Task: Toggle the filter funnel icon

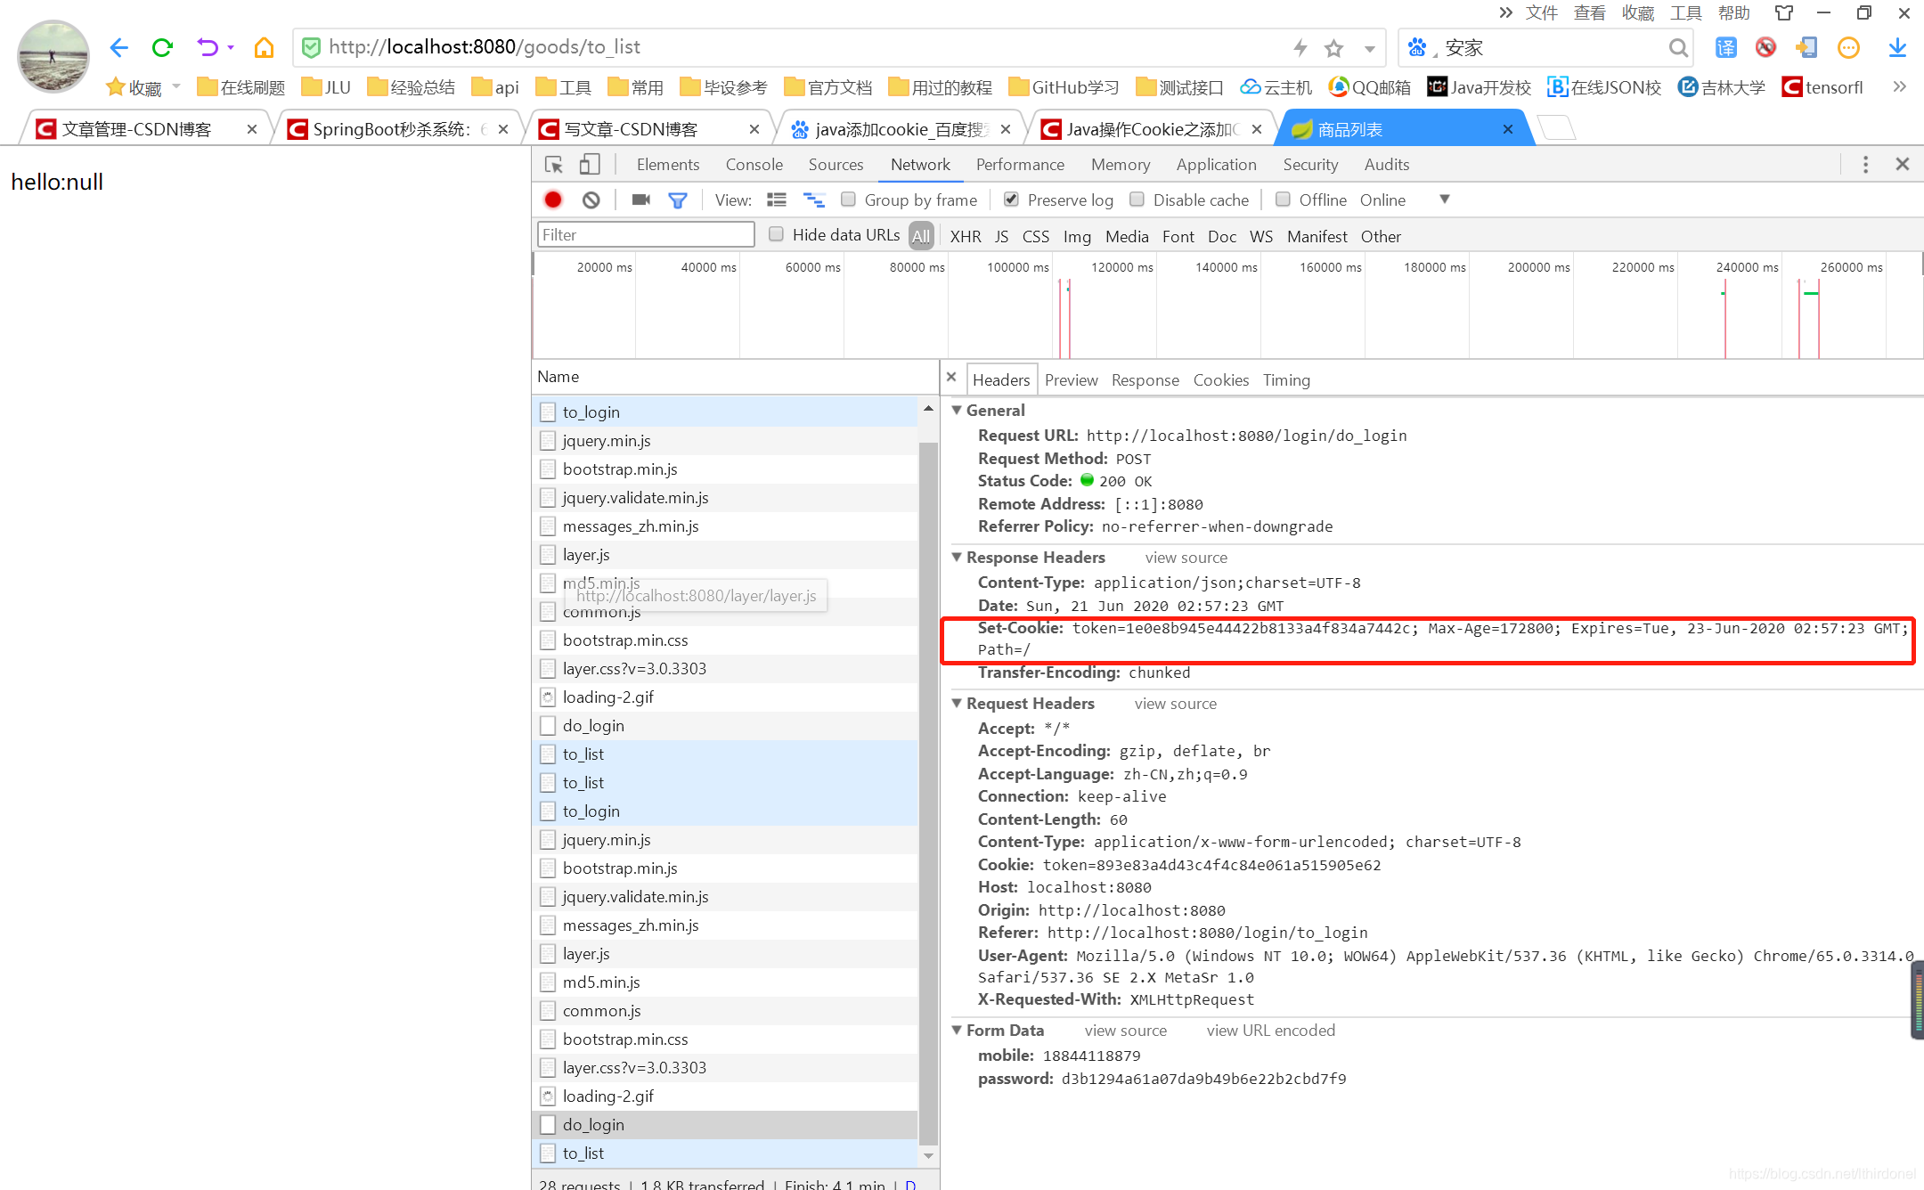Action: tap(678, 200)
